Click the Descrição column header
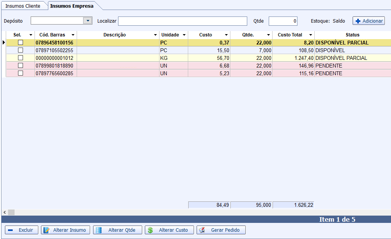Image resolution: width=391 pixels, height=239 pixels. pos(115,35)
